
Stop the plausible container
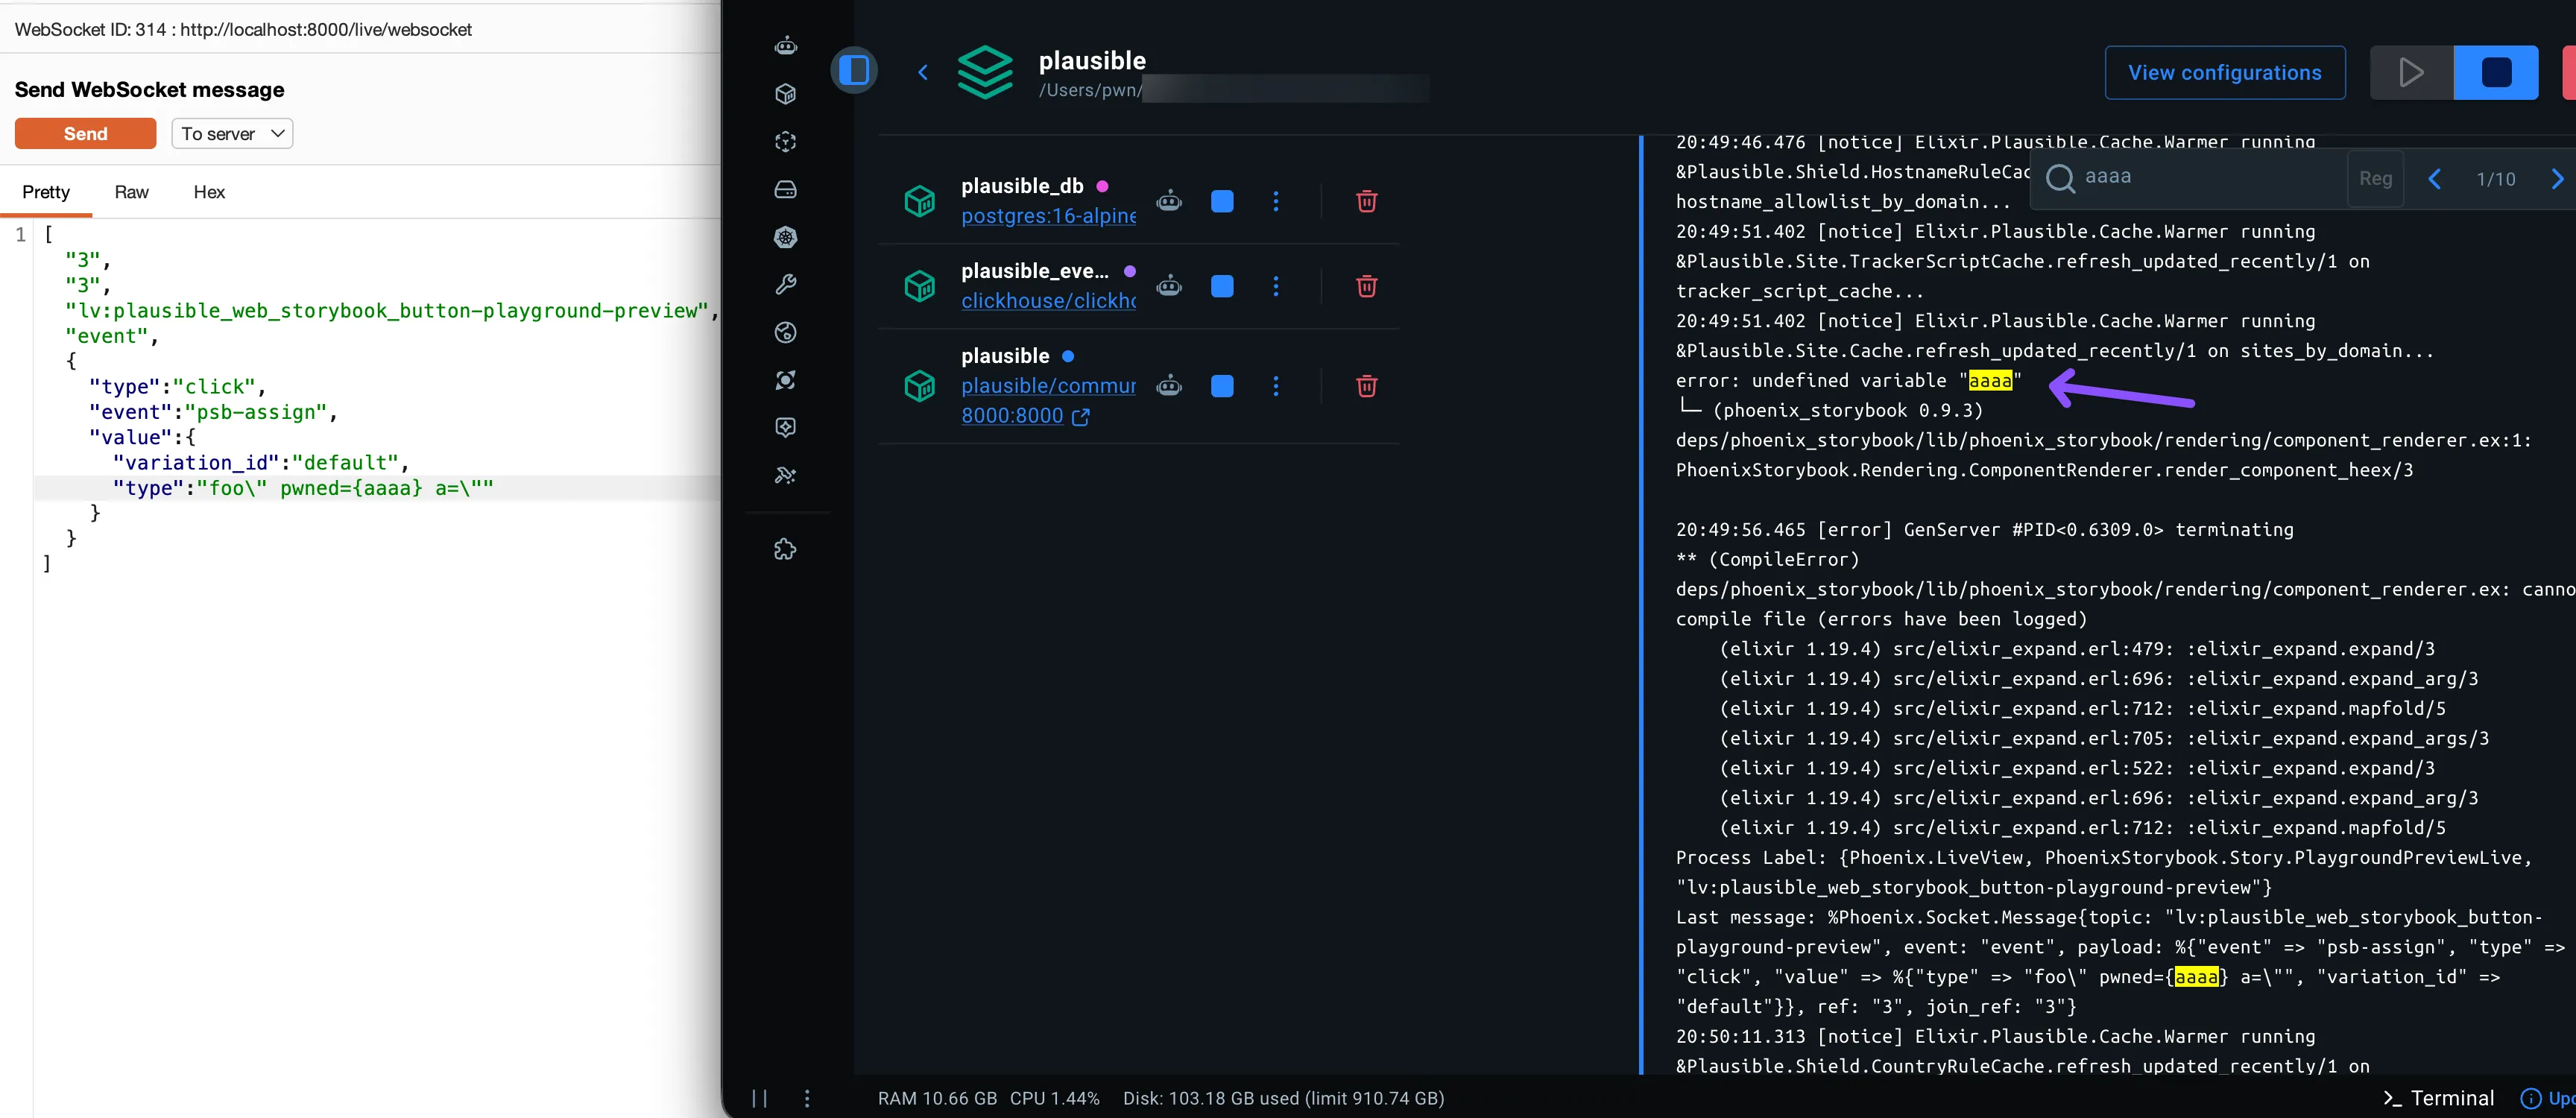(x=1222, y=386)
